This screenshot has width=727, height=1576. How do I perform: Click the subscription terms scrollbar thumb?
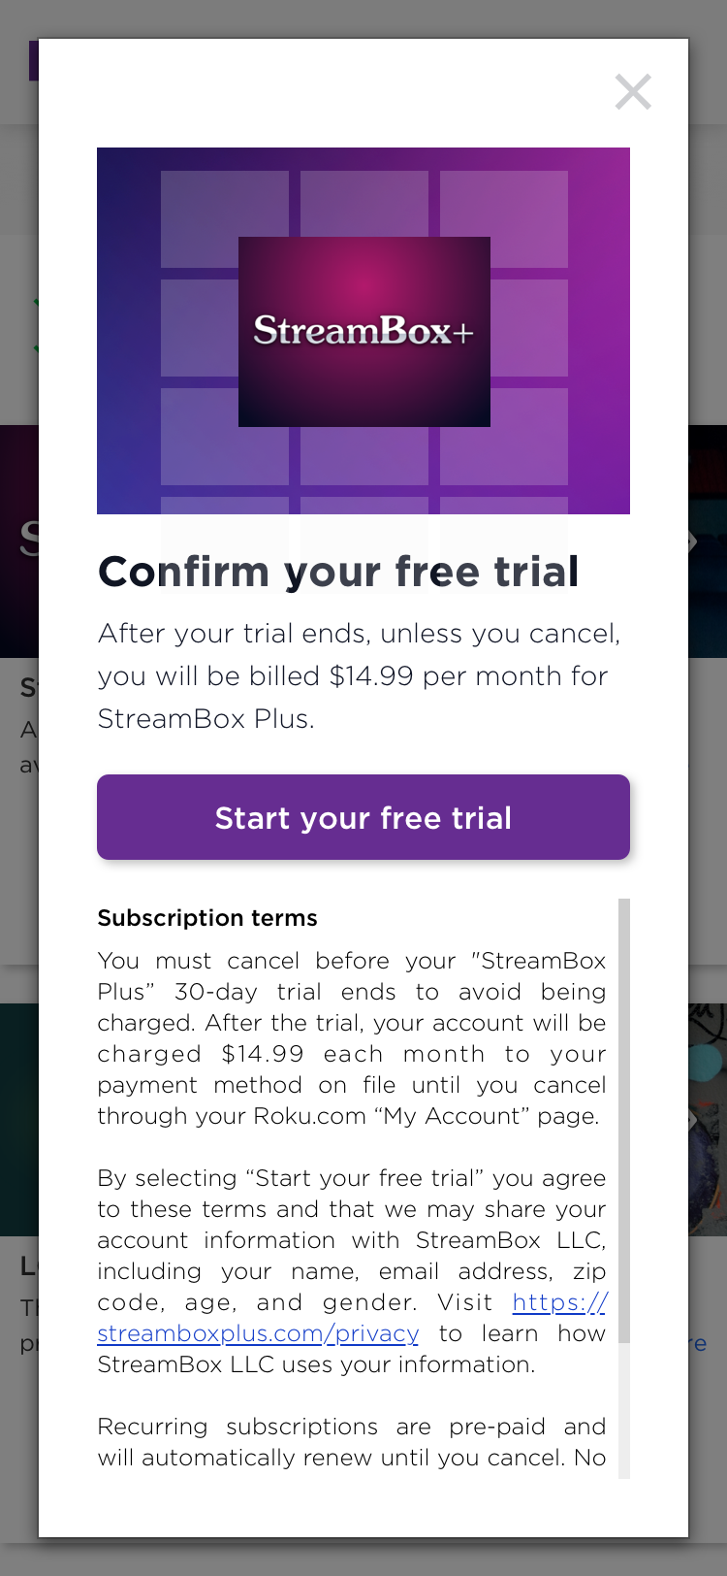[x=624, y=1116]
